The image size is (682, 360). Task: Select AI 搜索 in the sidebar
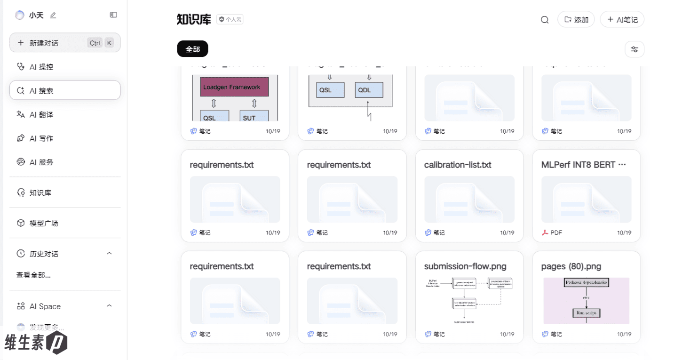pos(65,90)
